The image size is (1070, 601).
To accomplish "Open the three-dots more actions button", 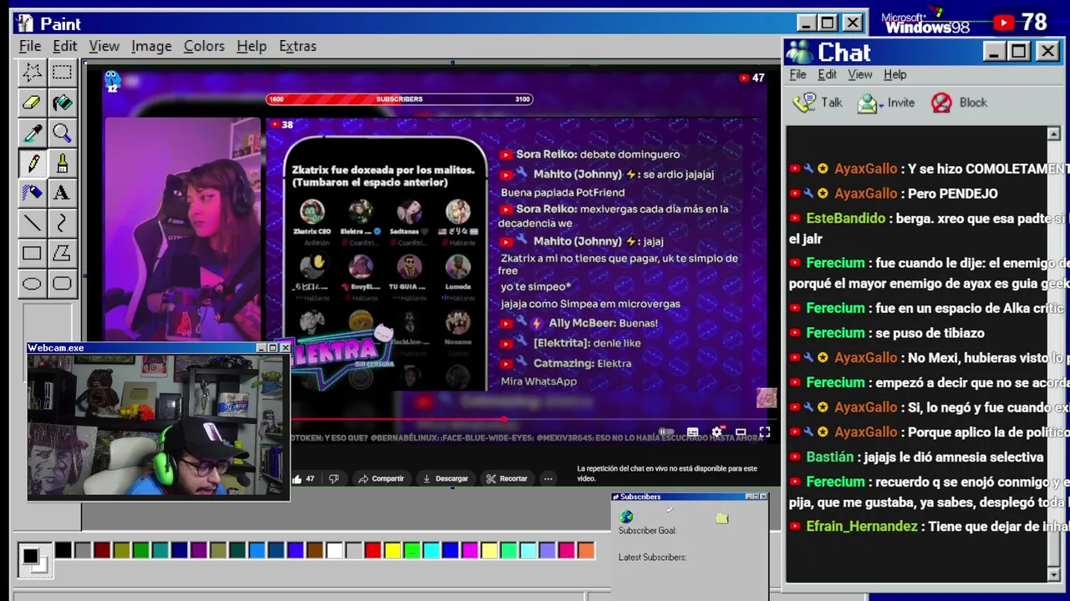I will pyautogui.click(x=548, y=479).
